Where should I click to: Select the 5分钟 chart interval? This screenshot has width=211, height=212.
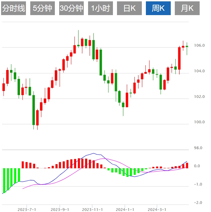point(42,8)
